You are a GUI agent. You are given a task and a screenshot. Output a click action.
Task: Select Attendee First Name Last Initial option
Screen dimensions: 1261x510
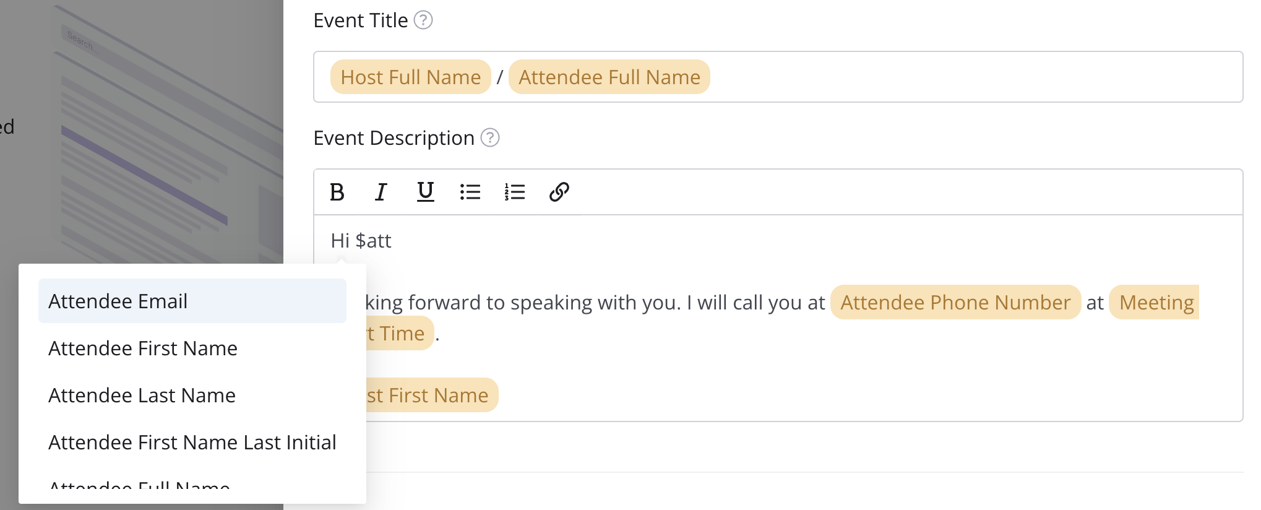tap(192, 443)
